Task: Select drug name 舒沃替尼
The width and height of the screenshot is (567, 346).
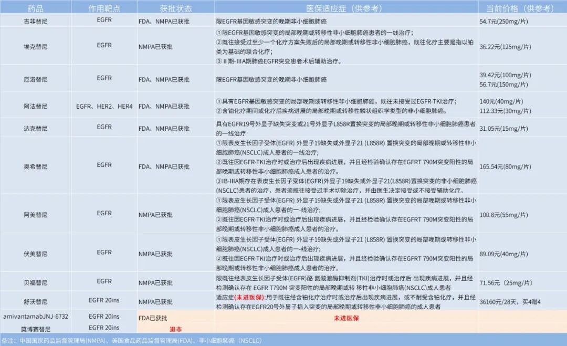Action: [x=36, y=301]
